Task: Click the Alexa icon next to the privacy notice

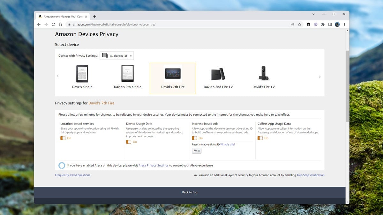Action: coord(62,165)
